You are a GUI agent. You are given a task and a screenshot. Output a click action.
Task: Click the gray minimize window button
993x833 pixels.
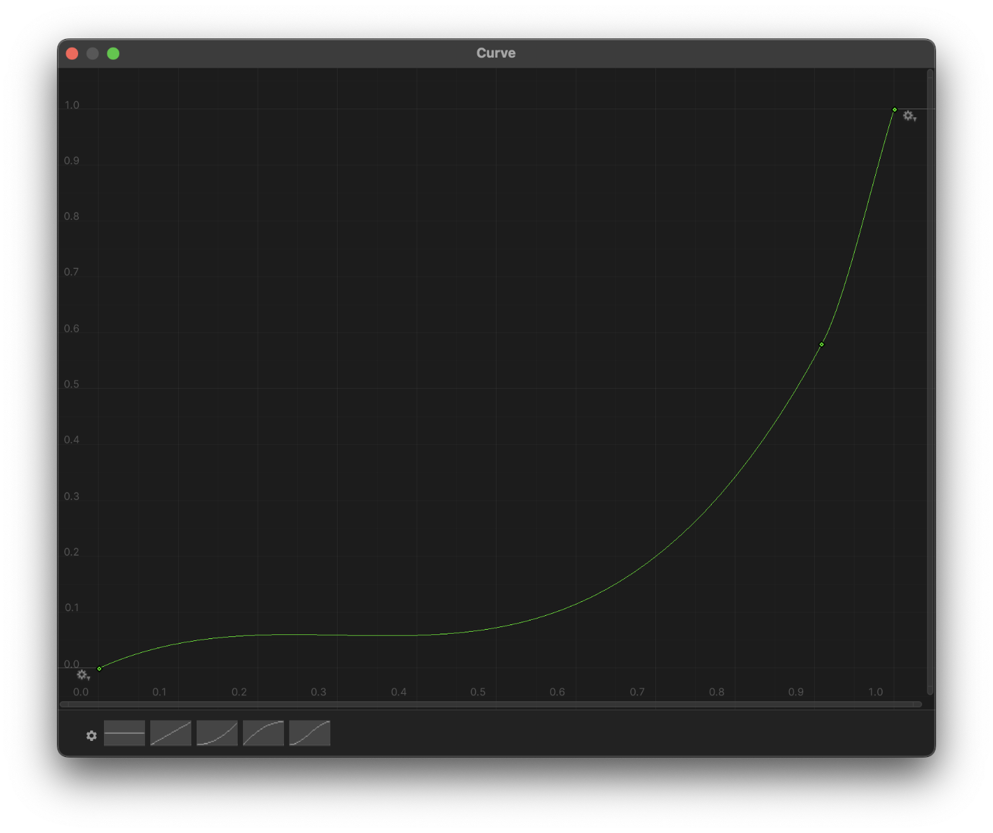[93, 54]
